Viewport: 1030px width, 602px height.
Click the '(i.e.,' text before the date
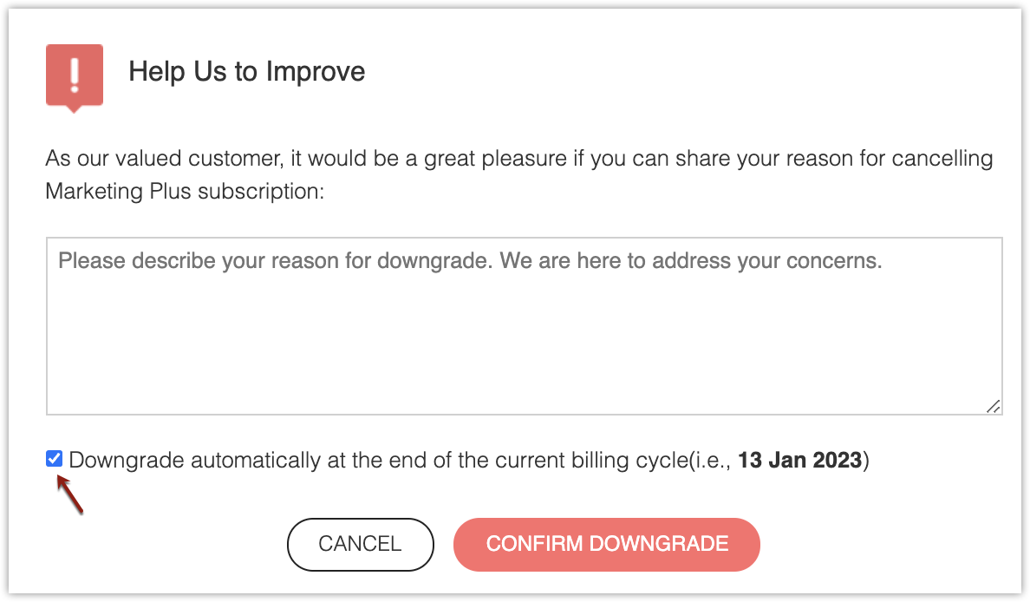tap(710, 461)
